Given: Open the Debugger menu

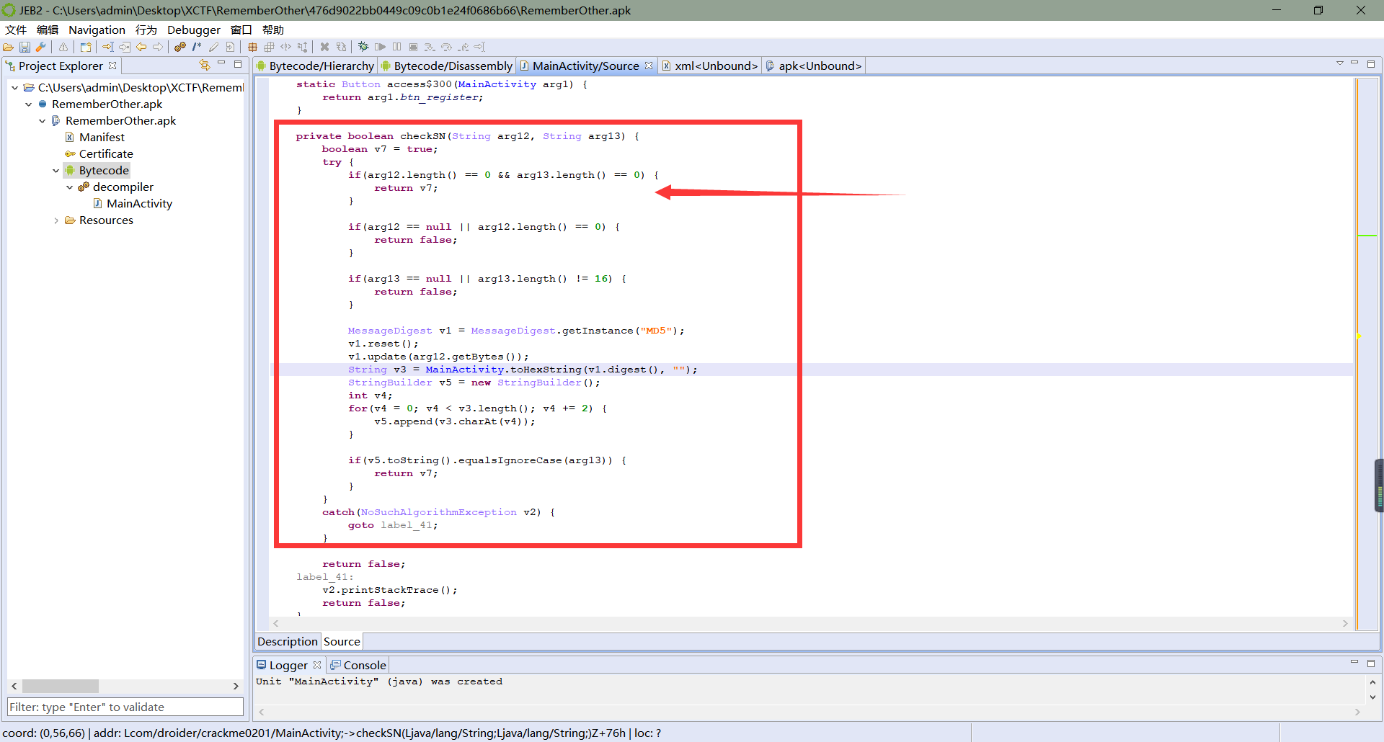Looking at the screenshot, I should click(x=194, y=30).
